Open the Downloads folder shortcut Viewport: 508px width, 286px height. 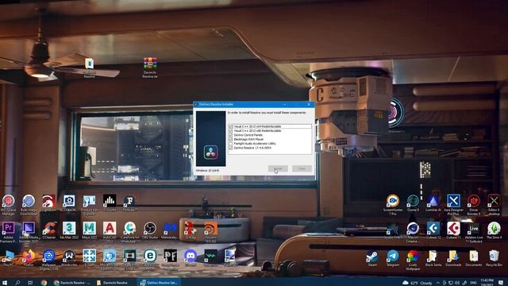(x=453, y=258)
